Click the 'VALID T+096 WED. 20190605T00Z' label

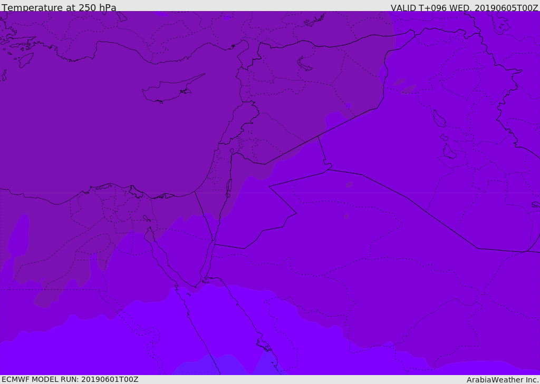tap(464, 8)
